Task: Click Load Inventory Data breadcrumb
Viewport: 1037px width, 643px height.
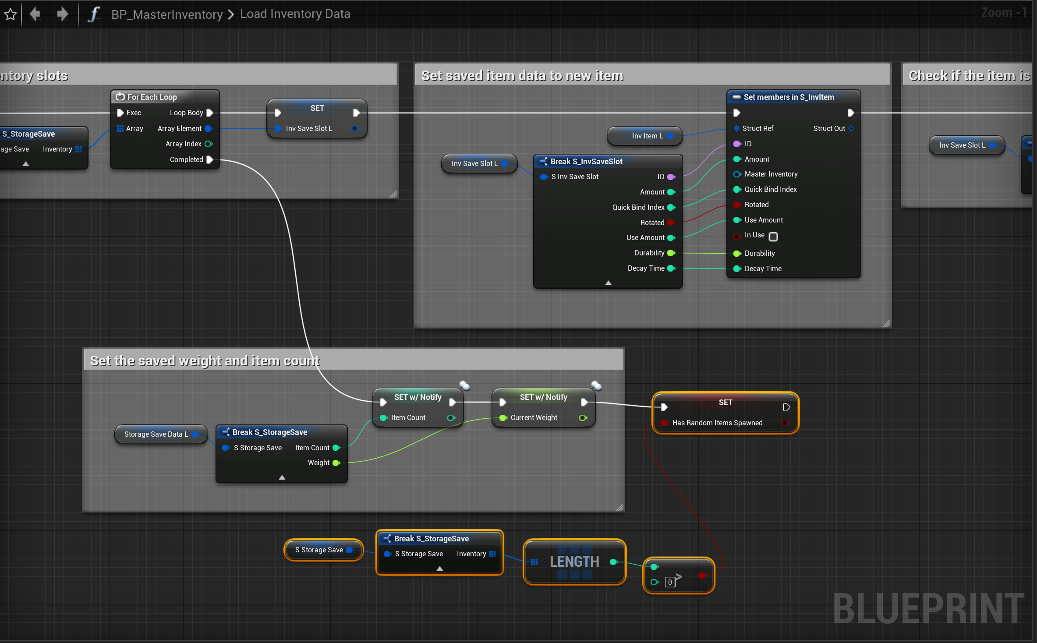Action: (x=295, y=14)
